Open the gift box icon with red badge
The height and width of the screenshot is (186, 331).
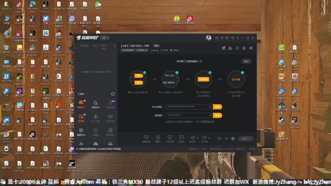[x=223, y=48]
